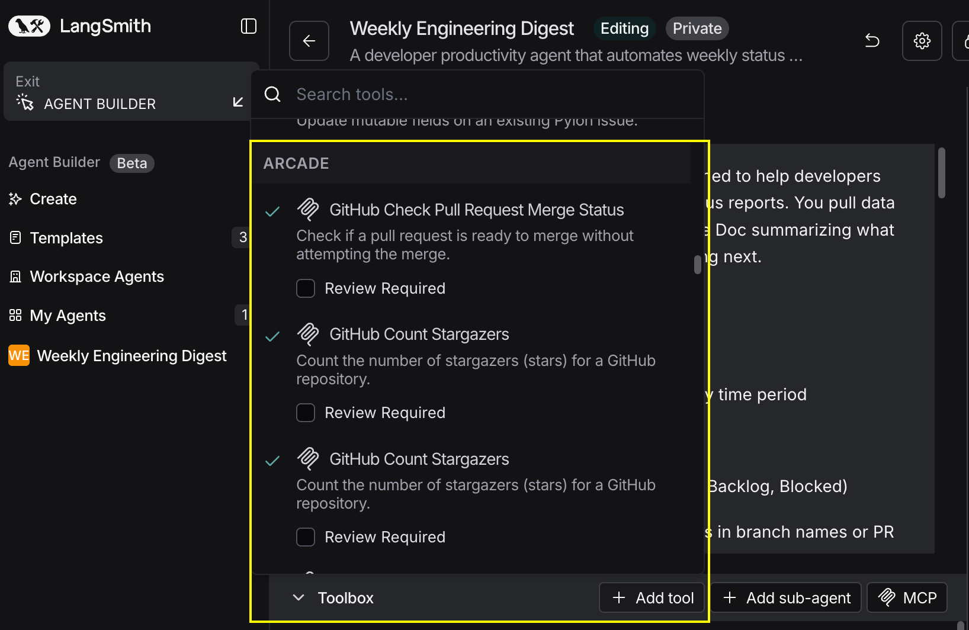Collapse the Toolbox section chevron
This screenshot has height=630, width=969.
(299, 598)
